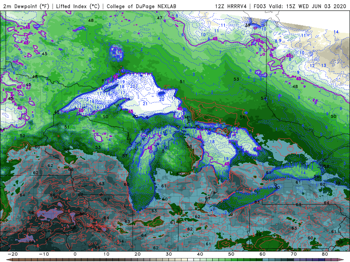Click the 0 colorbar scale label
The width and height of the screenshot is (350, 262).
coord(75,254)
